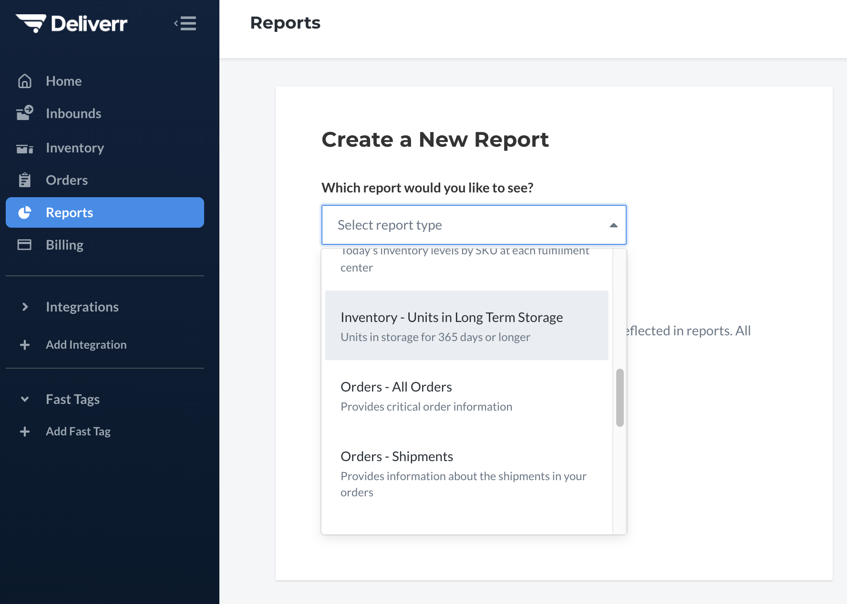Click 'Units in storage for 365 days' description
Screen dimensions: 847x604
point(435,337)
